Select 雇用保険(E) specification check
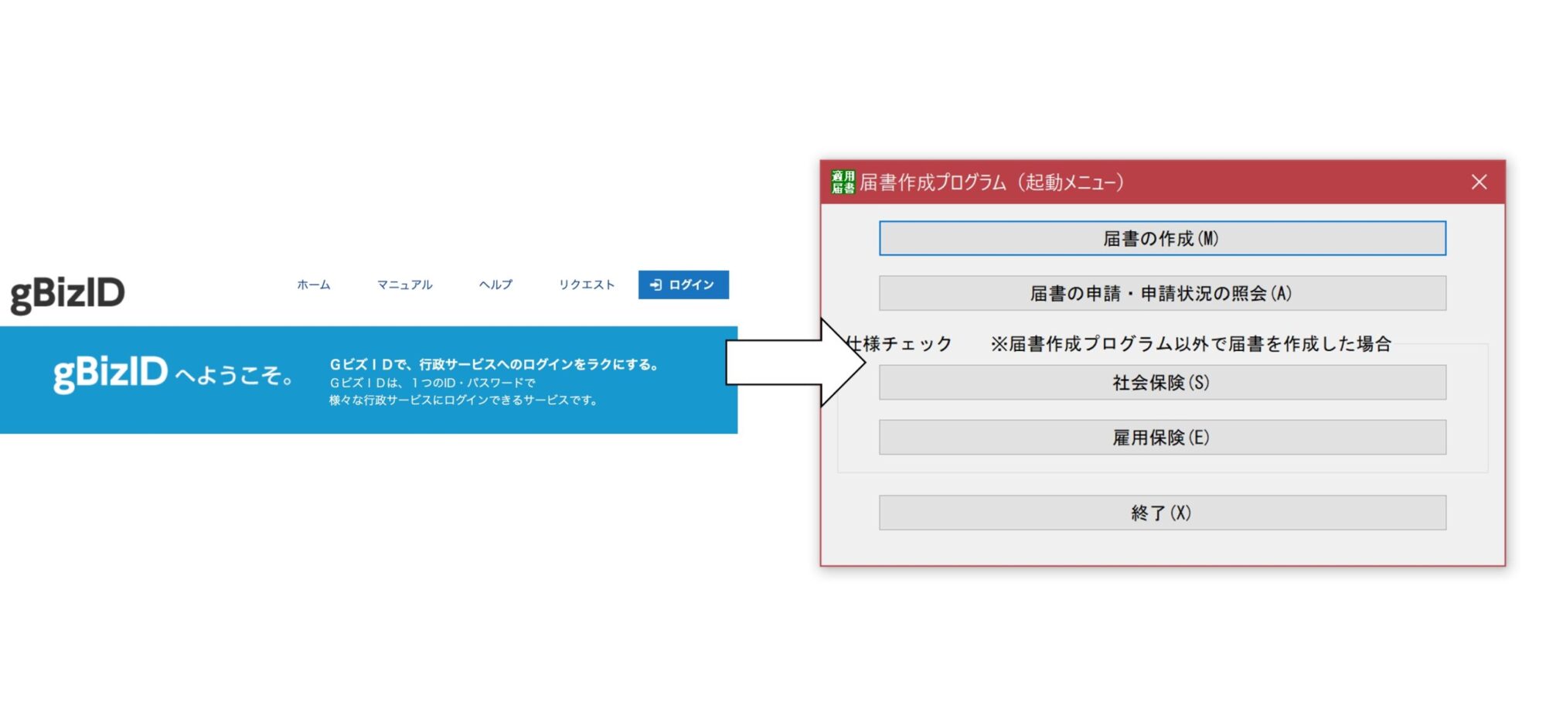Viewport: 1546px width, 702px height. click(x=1162, y=437)
